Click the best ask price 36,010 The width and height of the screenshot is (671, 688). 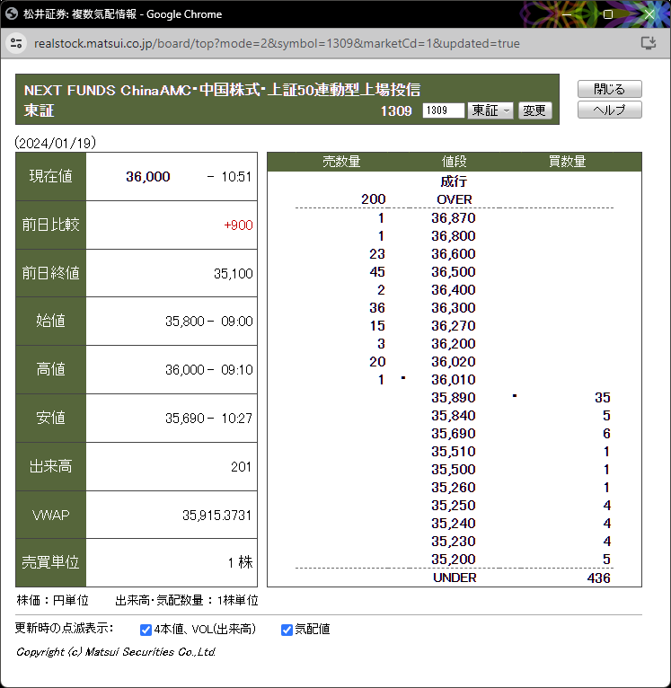(x=454, y=380)
